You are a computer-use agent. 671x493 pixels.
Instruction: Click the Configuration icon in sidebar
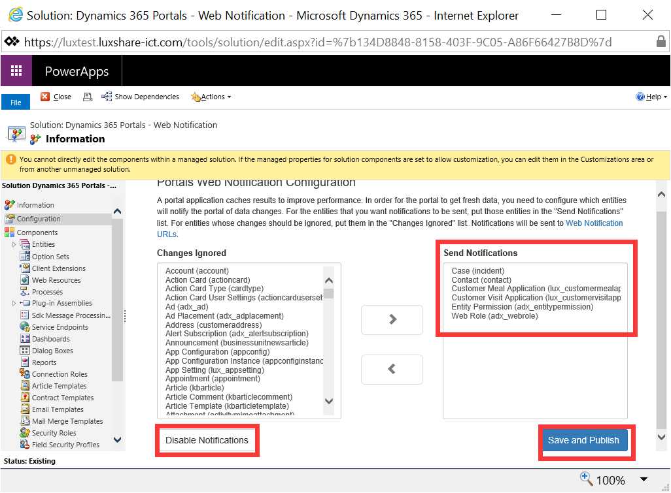click(x=9, y=219)
